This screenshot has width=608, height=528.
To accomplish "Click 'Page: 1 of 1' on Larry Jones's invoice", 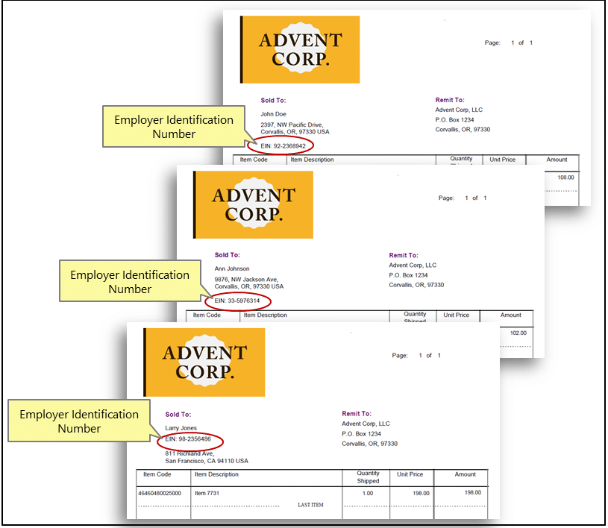I will point(416,356).
